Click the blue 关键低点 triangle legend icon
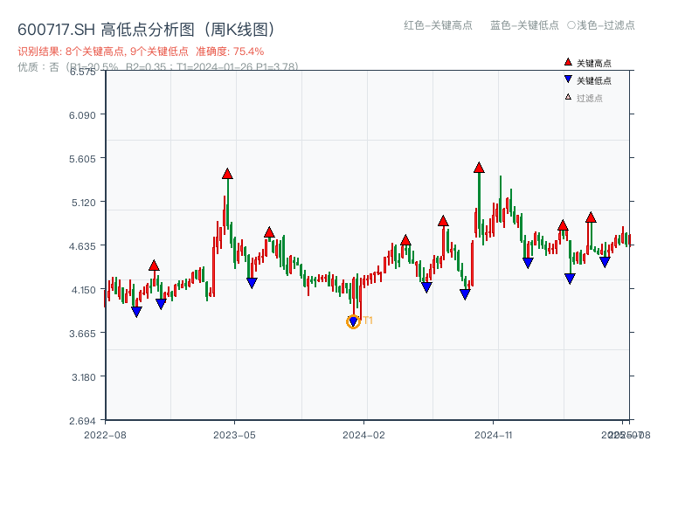699x524 pixels. pyautogui.click(x=566, y=79)
